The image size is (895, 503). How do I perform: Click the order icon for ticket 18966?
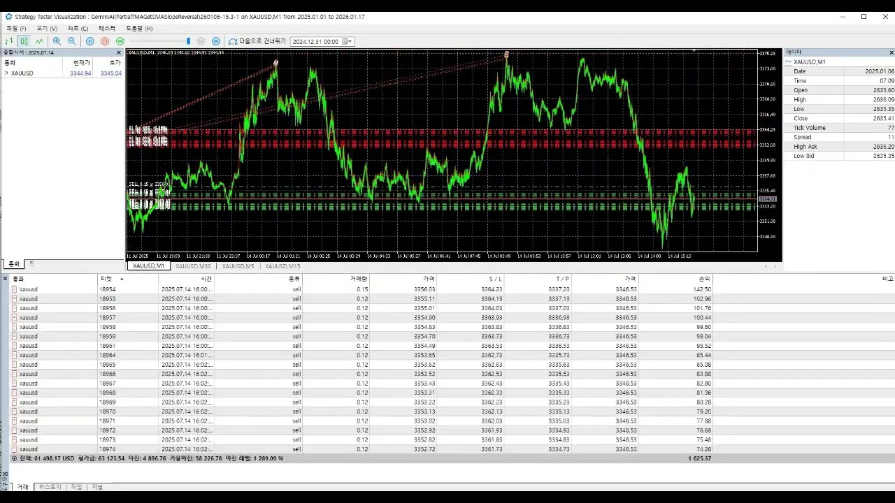click(x=15, y=374)
